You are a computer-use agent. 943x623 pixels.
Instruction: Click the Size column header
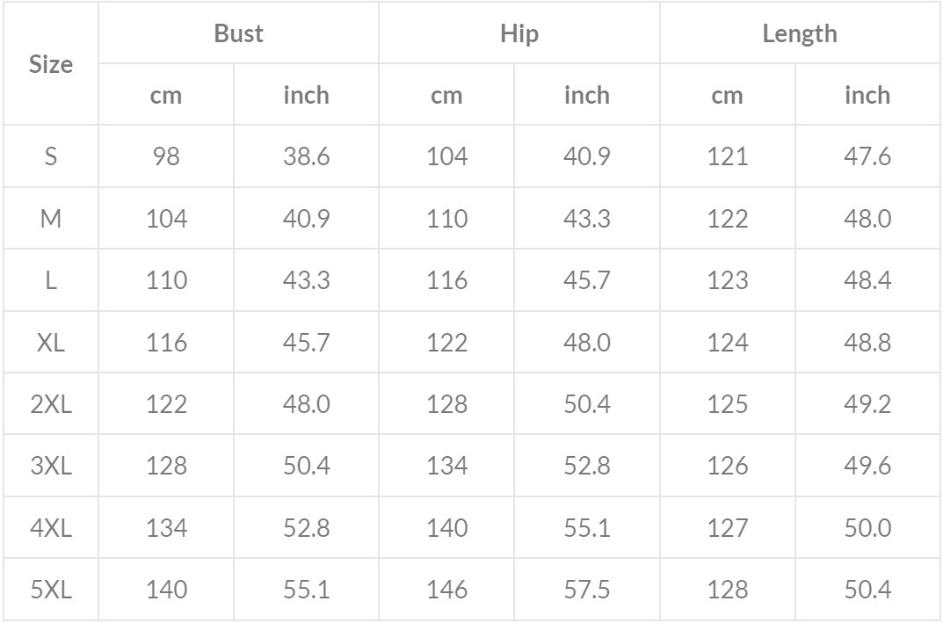click(x=51, y=64)
